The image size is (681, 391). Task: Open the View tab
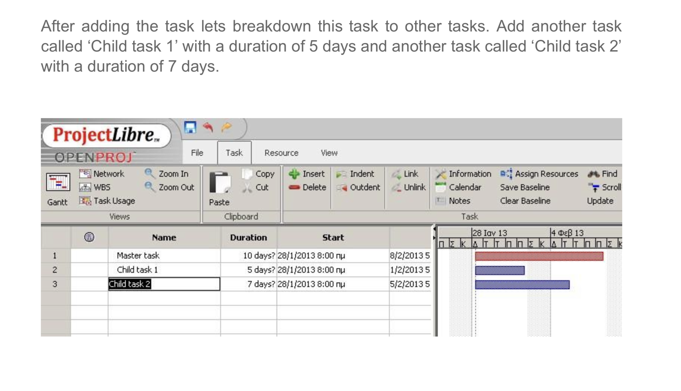tap(329, 153)
